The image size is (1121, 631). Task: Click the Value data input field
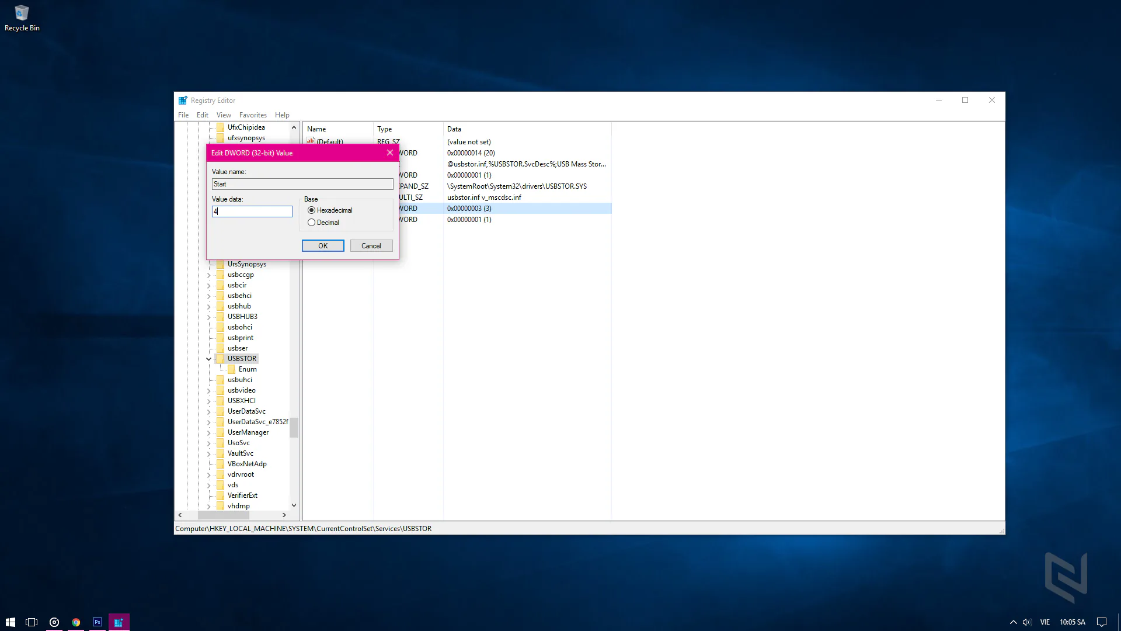[x=252, y=212]
